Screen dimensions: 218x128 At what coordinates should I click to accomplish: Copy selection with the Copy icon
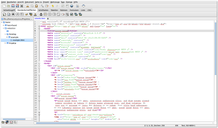32,6
